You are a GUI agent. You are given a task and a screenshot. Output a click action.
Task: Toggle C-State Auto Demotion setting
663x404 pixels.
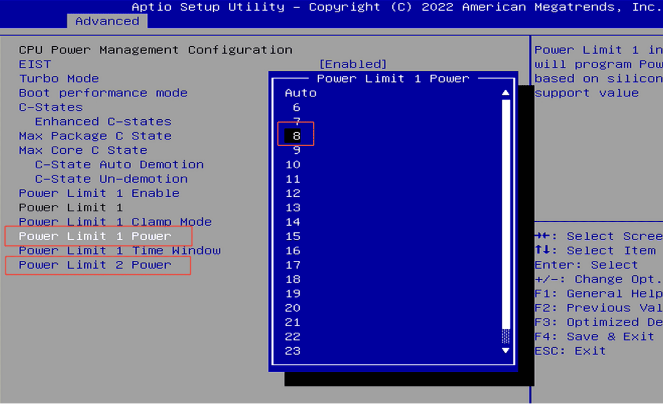click(114, 164)
